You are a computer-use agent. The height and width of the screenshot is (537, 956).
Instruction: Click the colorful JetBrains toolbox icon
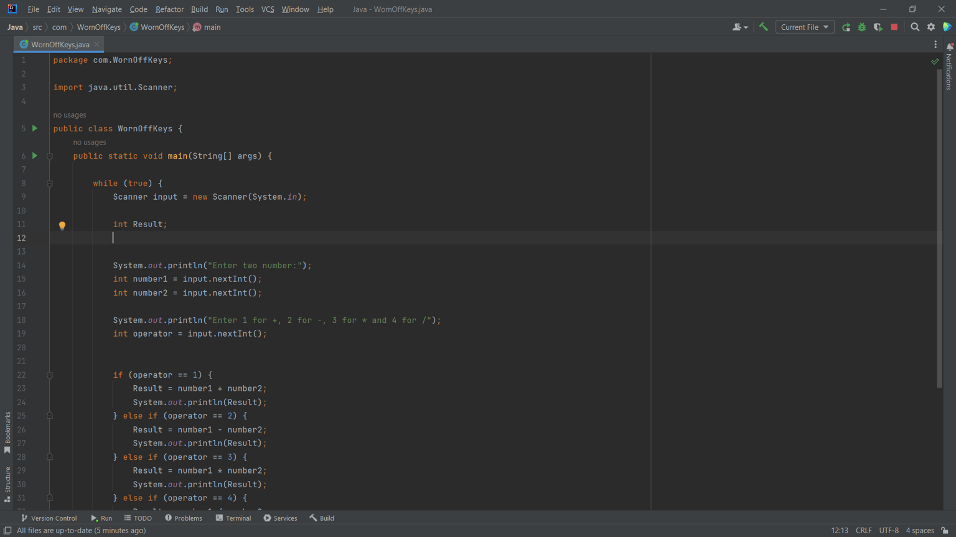pyautogui.click(x=947, y=27)
